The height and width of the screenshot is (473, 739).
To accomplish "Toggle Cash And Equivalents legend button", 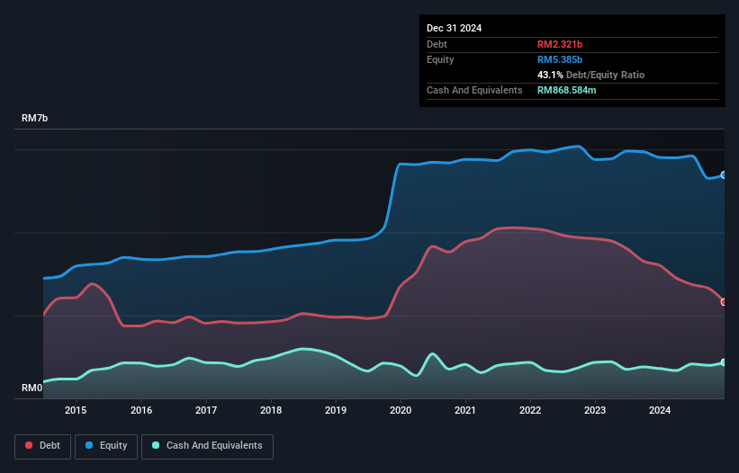I will pos(207,446).
